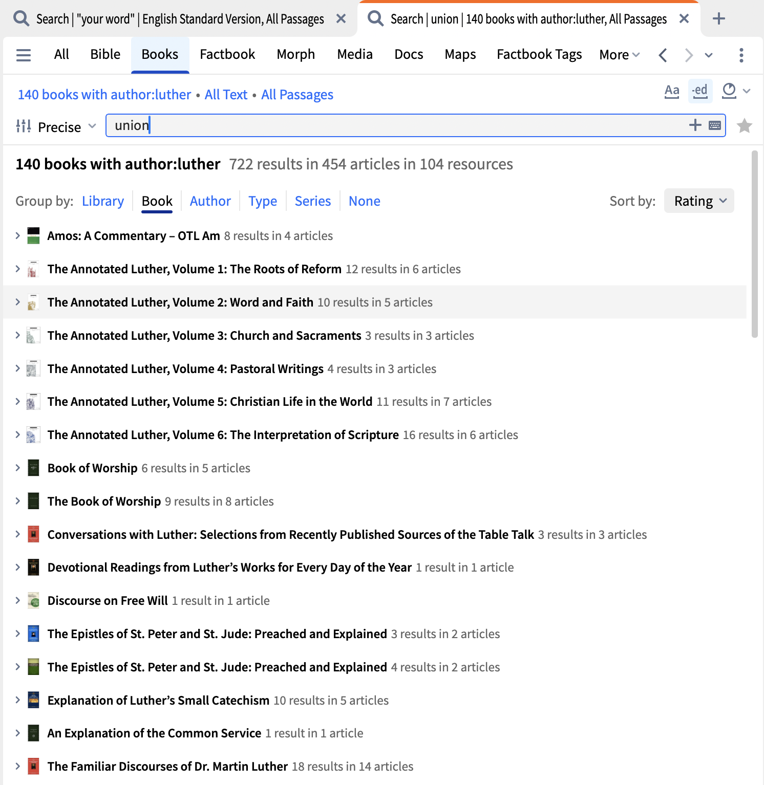Screen dimensions: 764x785
Task: Click Familiar Discourses cover icon
Action: tap(33, 766)
